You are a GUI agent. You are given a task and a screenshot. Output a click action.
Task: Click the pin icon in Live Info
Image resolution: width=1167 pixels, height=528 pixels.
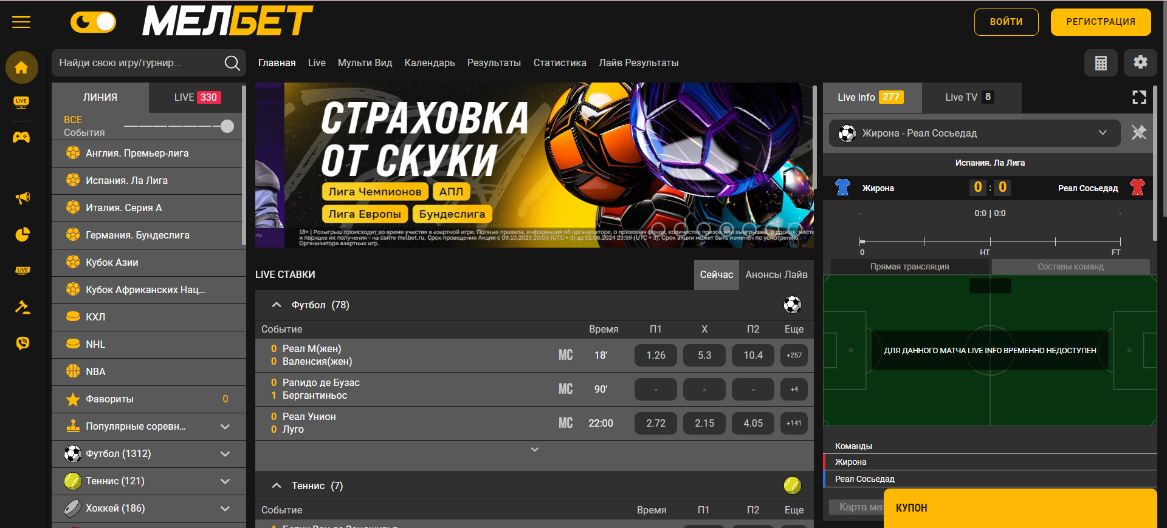[1138, 133]
